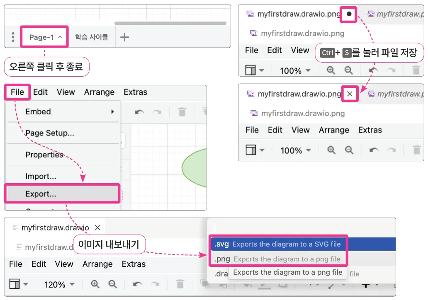The image size is (428, 300).
Task: Open Arrange menu above the green ellipse canvas
Action: 100,92
